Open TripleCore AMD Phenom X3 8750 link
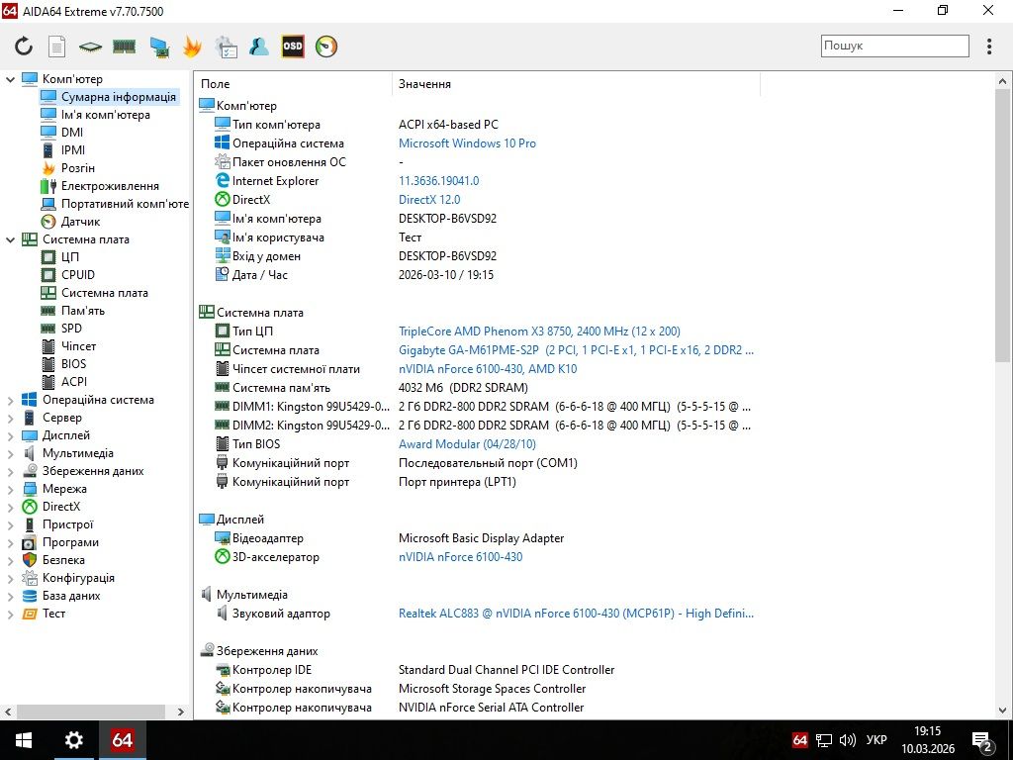Viewport: 1013px width, 760px height. (x=539, y=332)
